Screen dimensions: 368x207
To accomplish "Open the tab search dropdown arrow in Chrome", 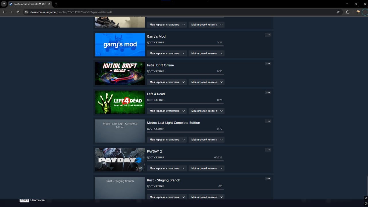I will pos(4,4).
